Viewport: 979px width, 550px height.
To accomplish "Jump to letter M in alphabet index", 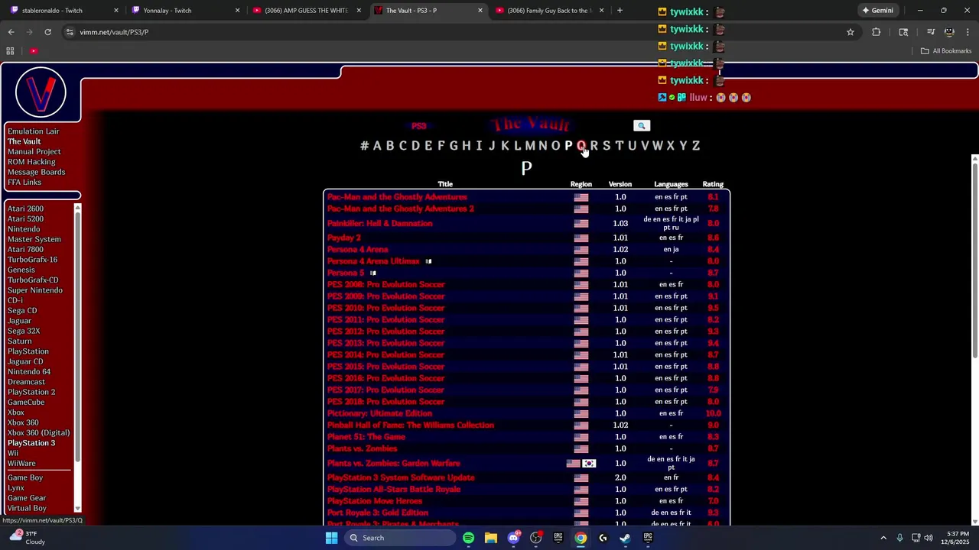I will pyautogui.click(x=530, y=146).
